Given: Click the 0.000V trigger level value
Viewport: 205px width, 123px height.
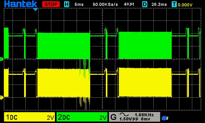Looking at the screenshot, I should pyautogui.click(x=185, y=5).
